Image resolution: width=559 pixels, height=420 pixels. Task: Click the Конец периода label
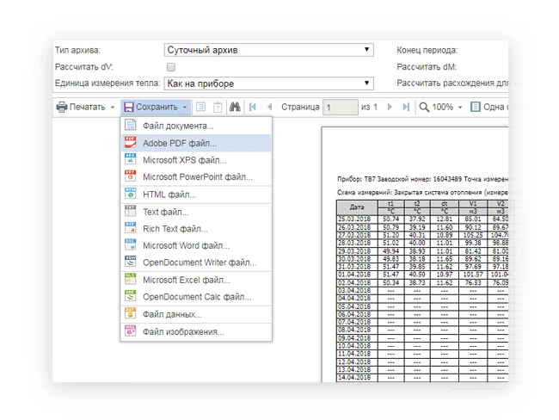tap(427, 50)
